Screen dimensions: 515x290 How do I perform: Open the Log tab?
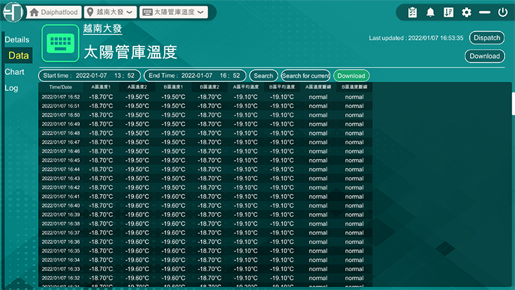[12, 88]
